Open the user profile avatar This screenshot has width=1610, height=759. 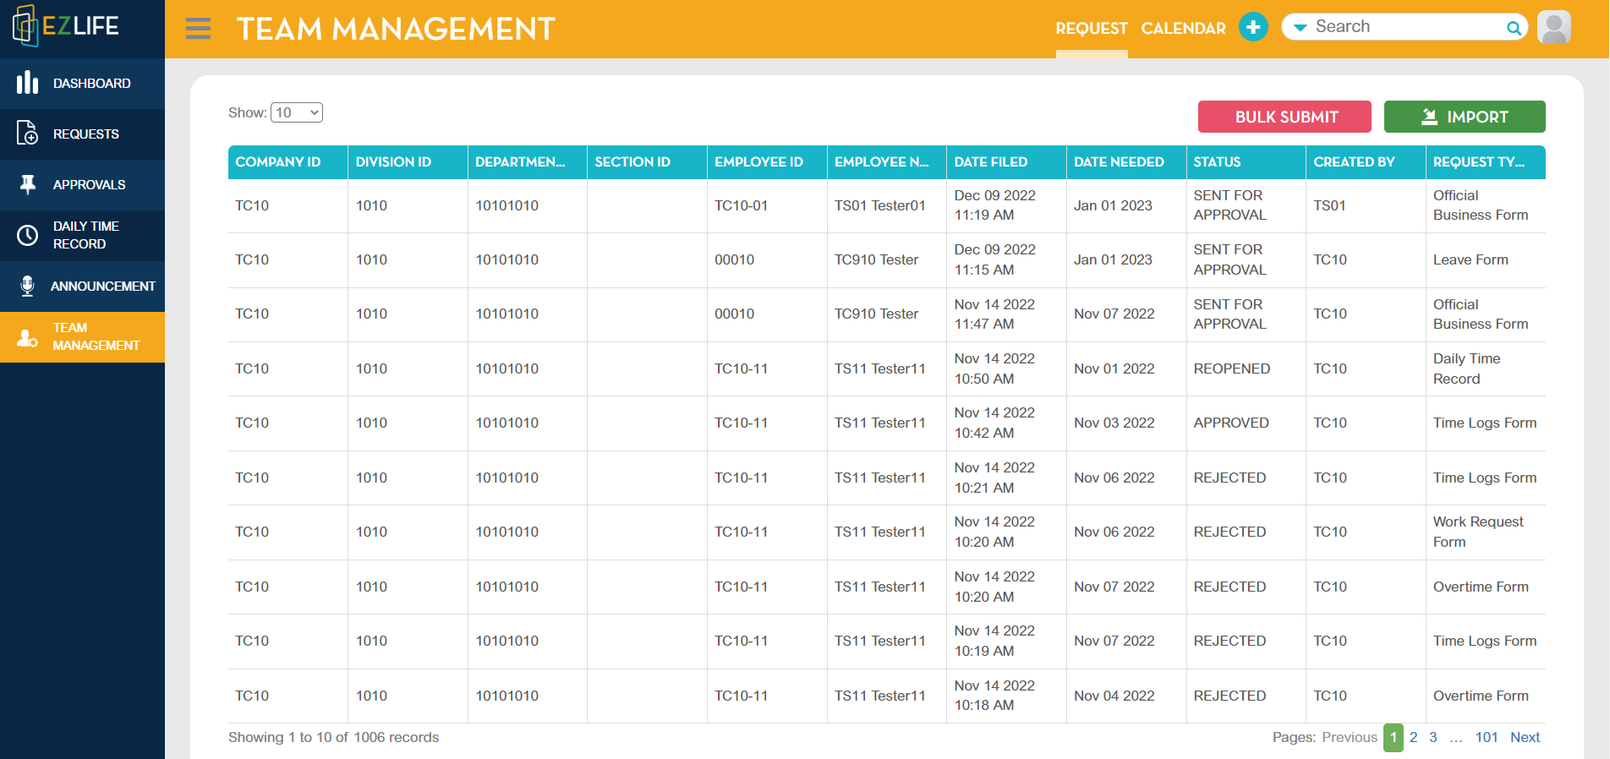click(x=1553, y=27)
